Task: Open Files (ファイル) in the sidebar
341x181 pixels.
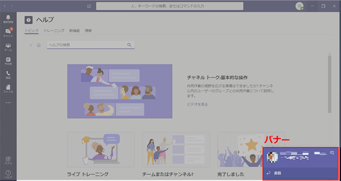Action: 8,88
